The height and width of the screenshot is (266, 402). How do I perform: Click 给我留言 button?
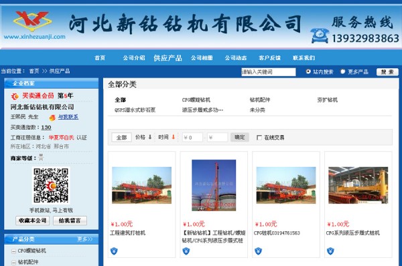70,221
